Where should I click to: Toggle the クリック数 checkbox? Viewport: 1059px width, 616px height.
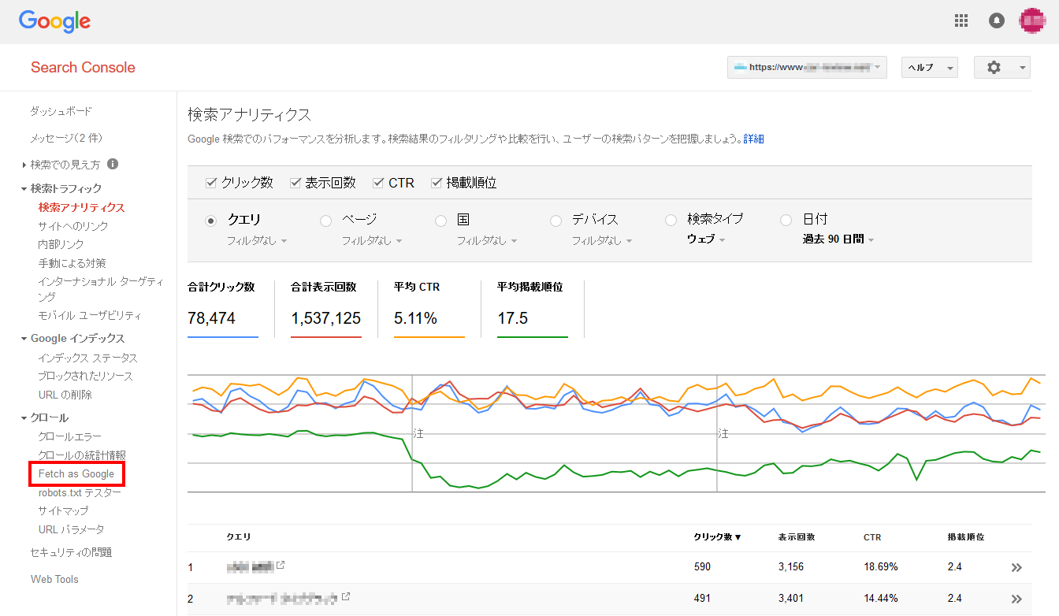coord(211,183)
